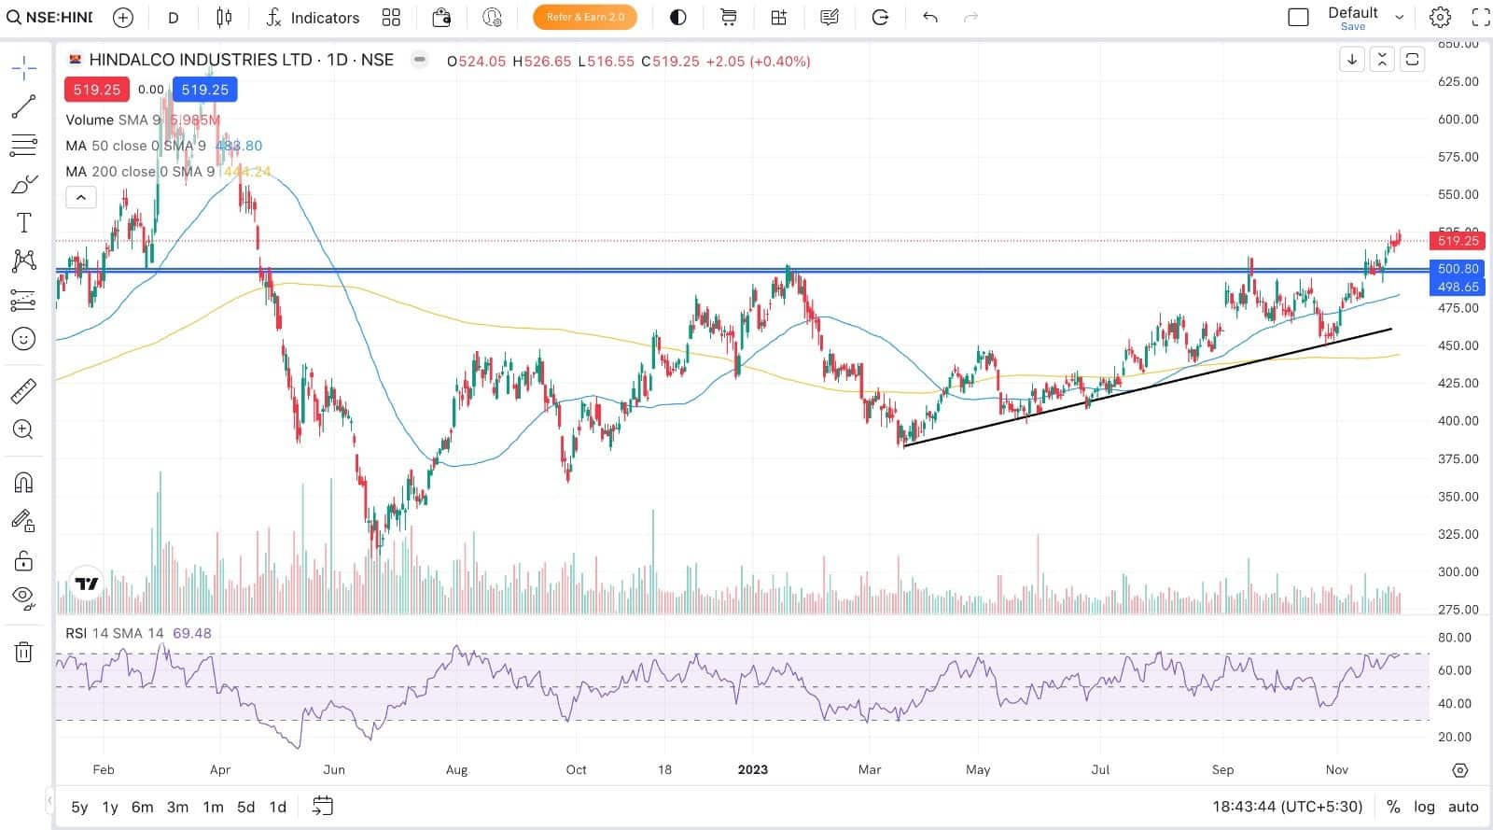Toggle dark and light theme

pyautogui.click(x=678, y=17)
